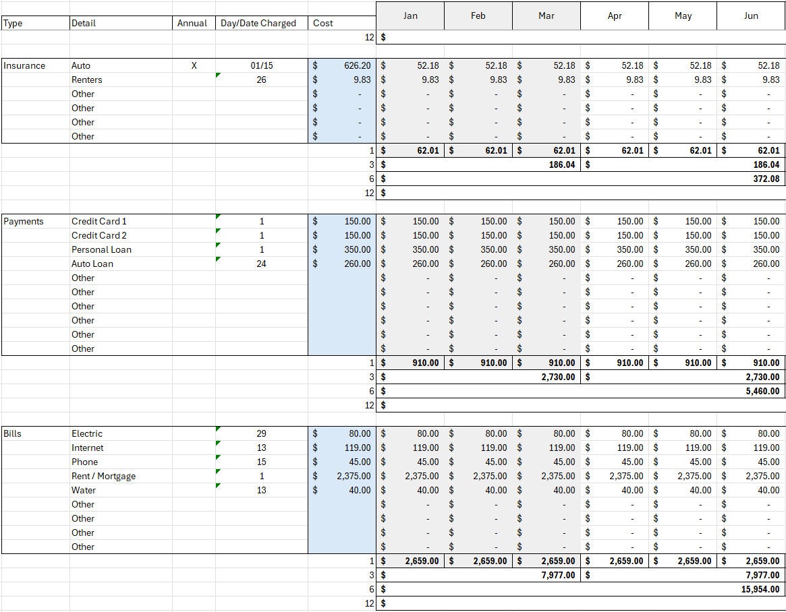This screenshot has height=612, width=786.
Task: Click the Type header cell
Action: tap(36, 23)
